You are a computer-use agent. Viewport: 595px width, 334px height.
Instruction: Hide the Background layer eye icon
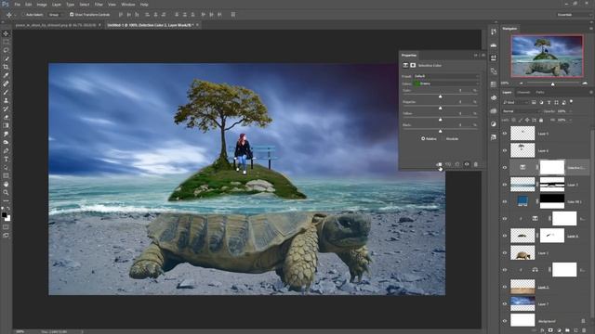(x=505, y=321)
